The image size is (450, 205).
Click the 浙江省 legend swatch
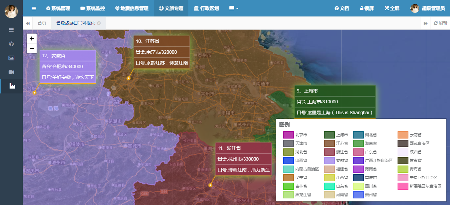(x=329, y=152)
